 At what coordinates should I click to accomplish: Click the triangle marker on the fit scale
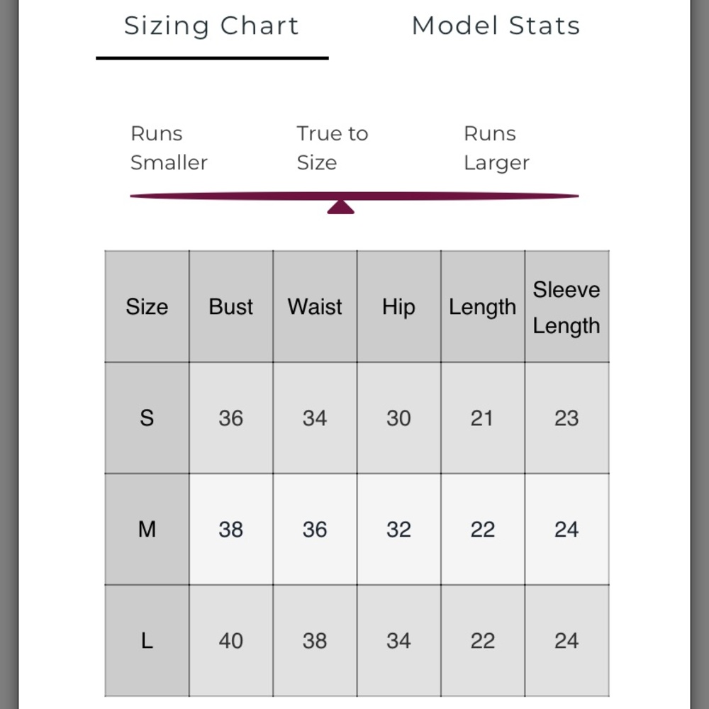point(340,206)
